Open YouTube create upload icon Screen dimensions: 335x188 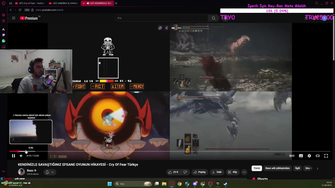click(306, 18)
